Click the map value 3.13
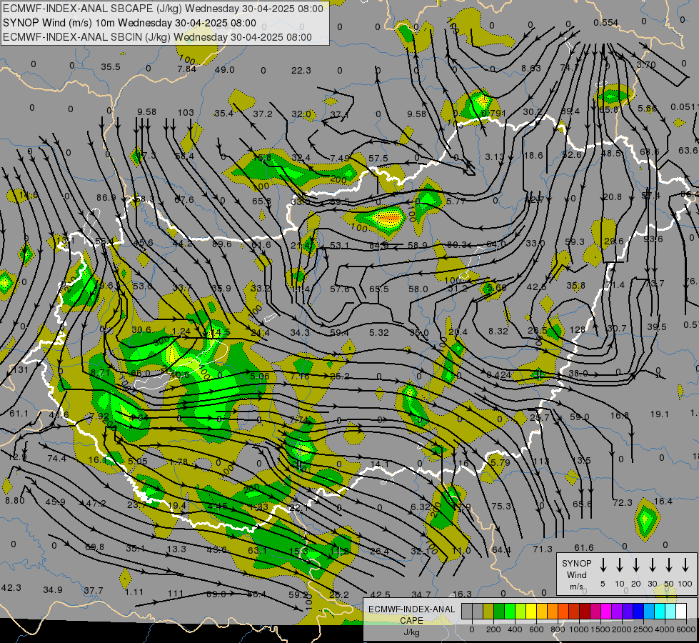This screenshot has height=643, width=699. click(494, 156)
